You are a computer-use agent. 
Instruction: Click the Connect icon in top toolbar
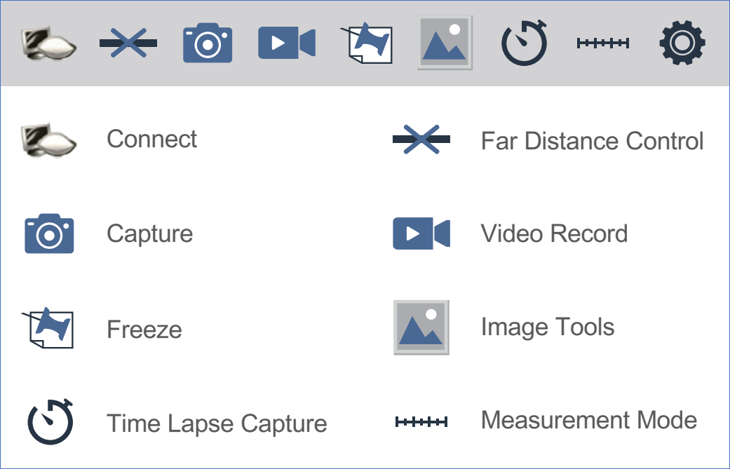48,43
